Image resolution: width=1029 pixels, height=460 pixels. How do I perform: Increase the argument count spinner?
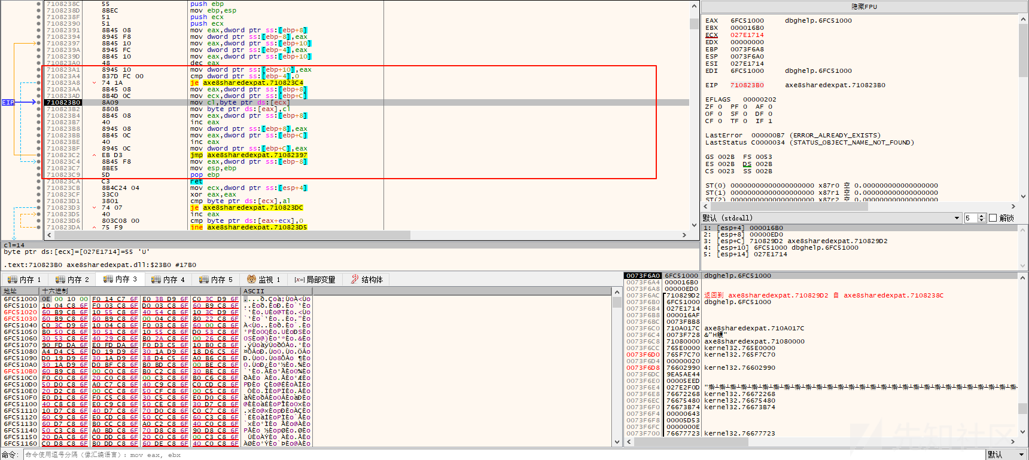pos(982,216)
